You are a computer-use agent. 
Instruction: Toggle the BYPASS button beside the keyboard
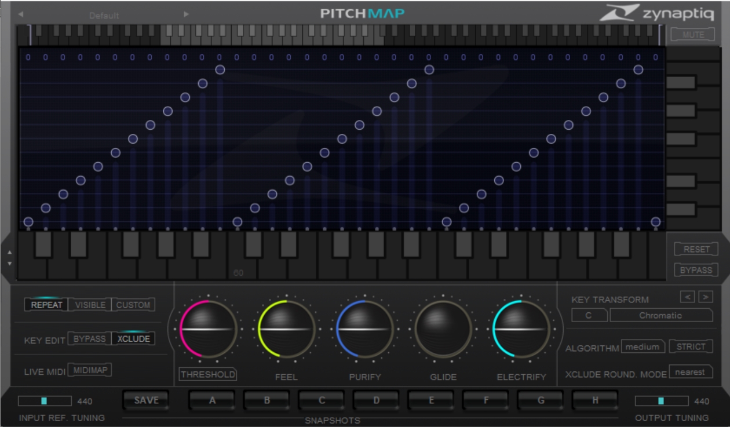[696, 270]
